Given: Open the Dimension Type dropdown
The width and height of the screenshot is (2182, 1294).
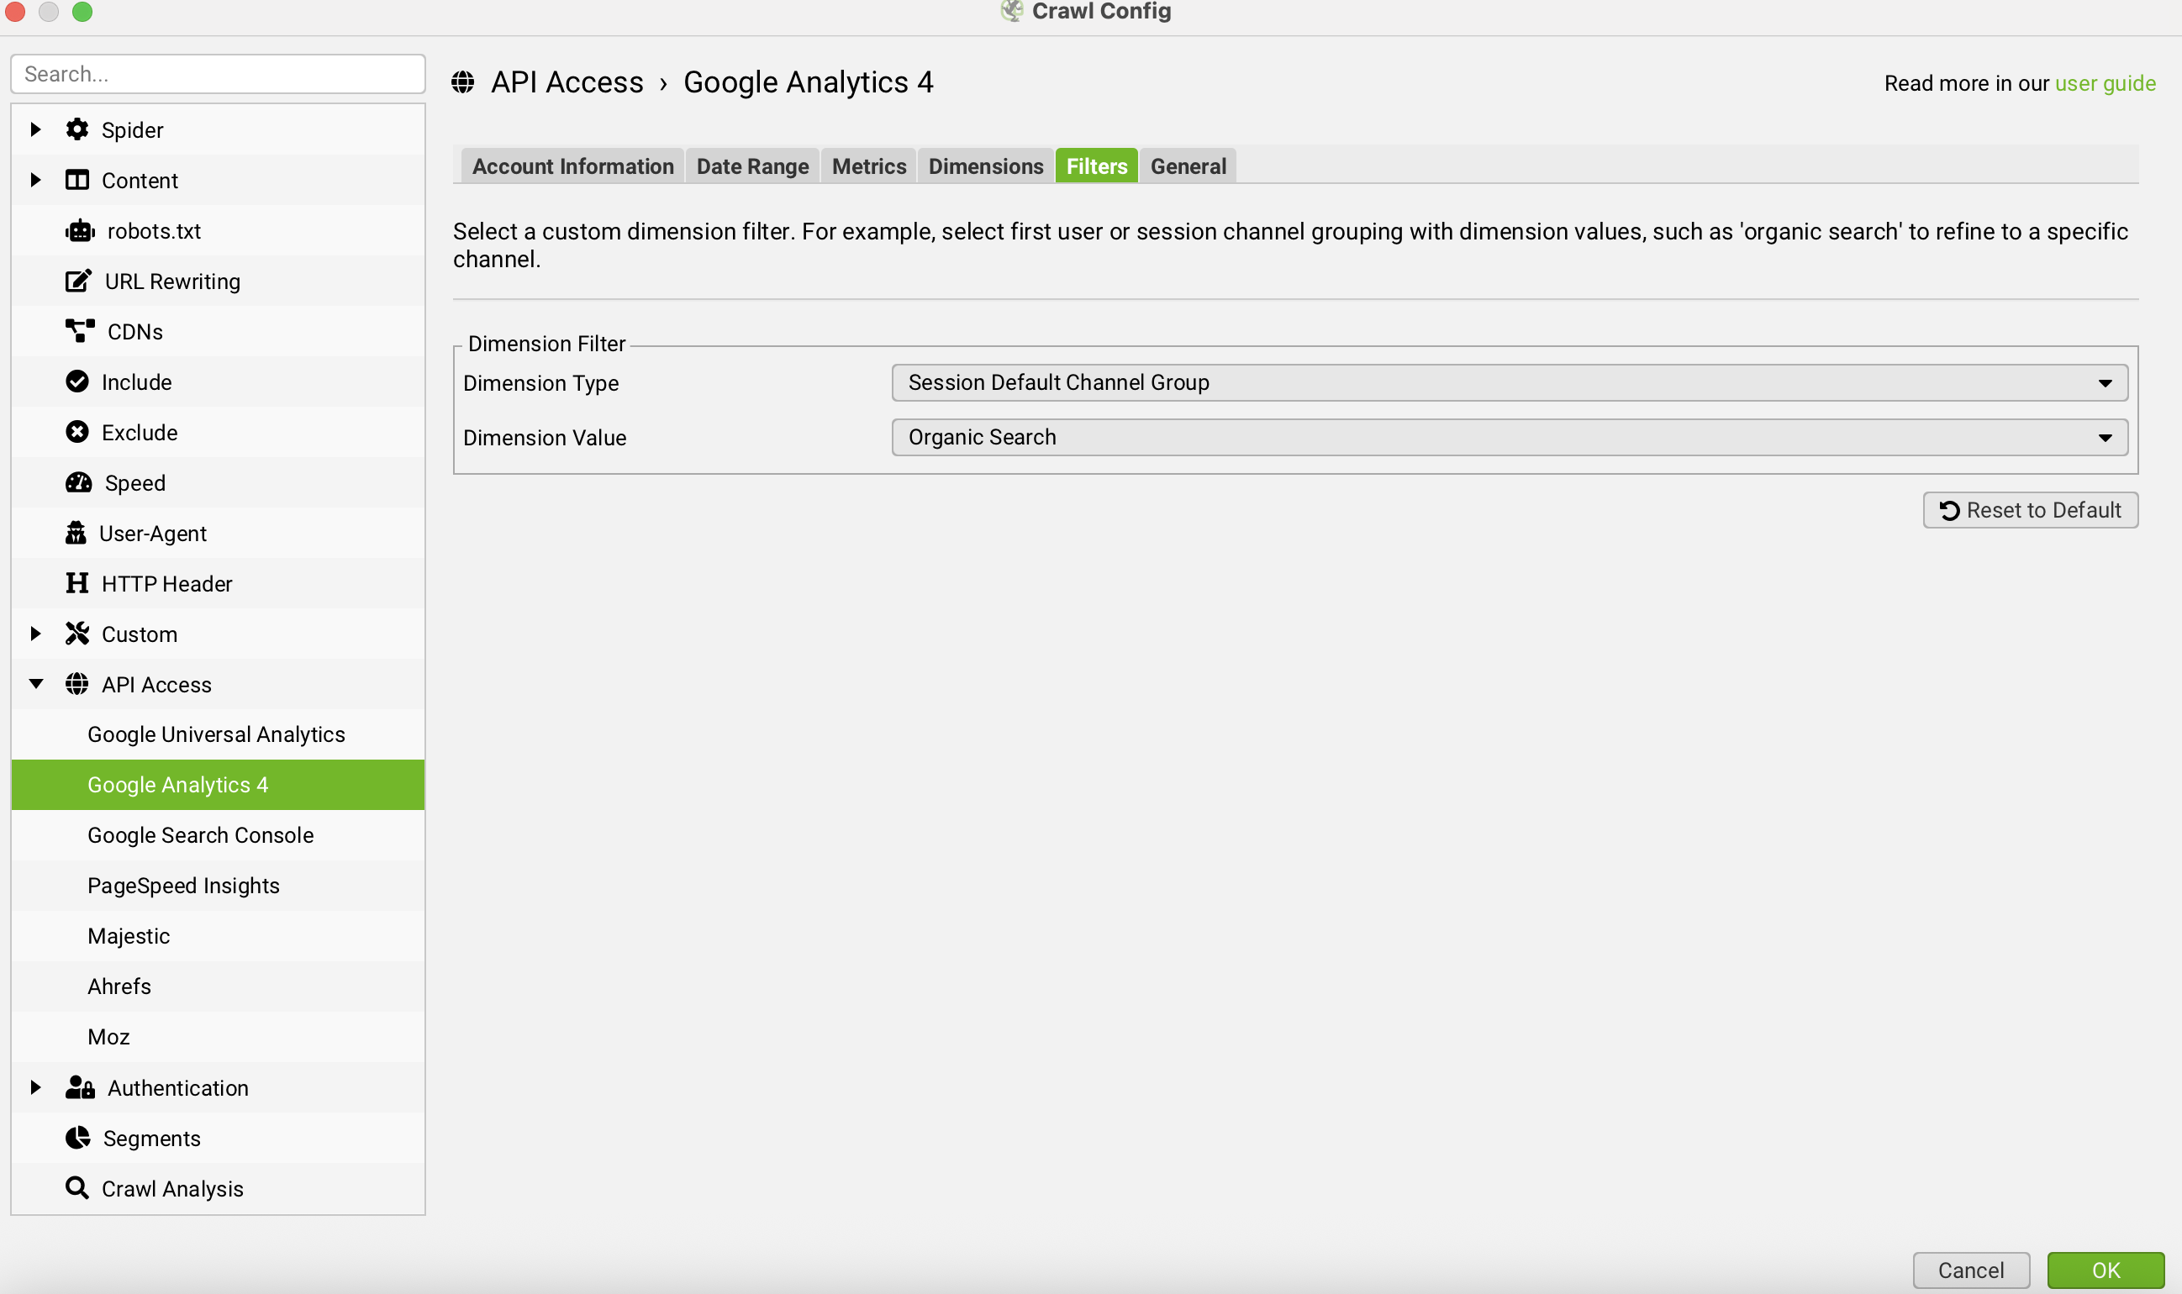Looking at the screenshot, I should [1509, 383].
